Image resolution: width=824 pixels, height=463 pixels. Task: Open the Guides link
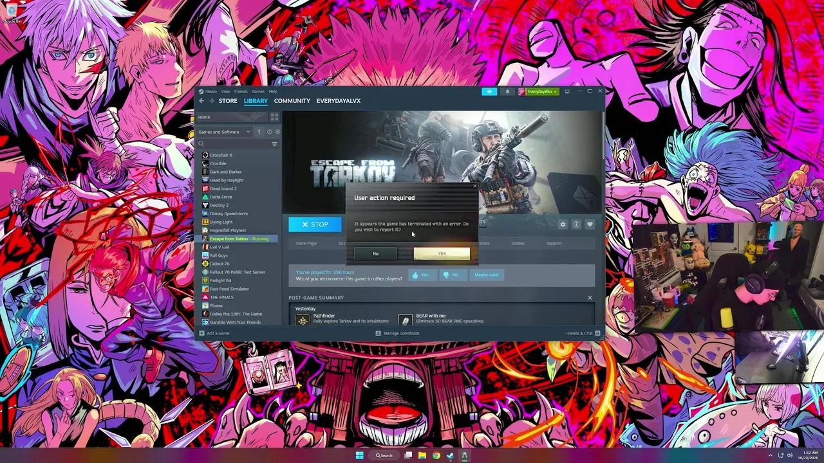(x=518, y=244)
